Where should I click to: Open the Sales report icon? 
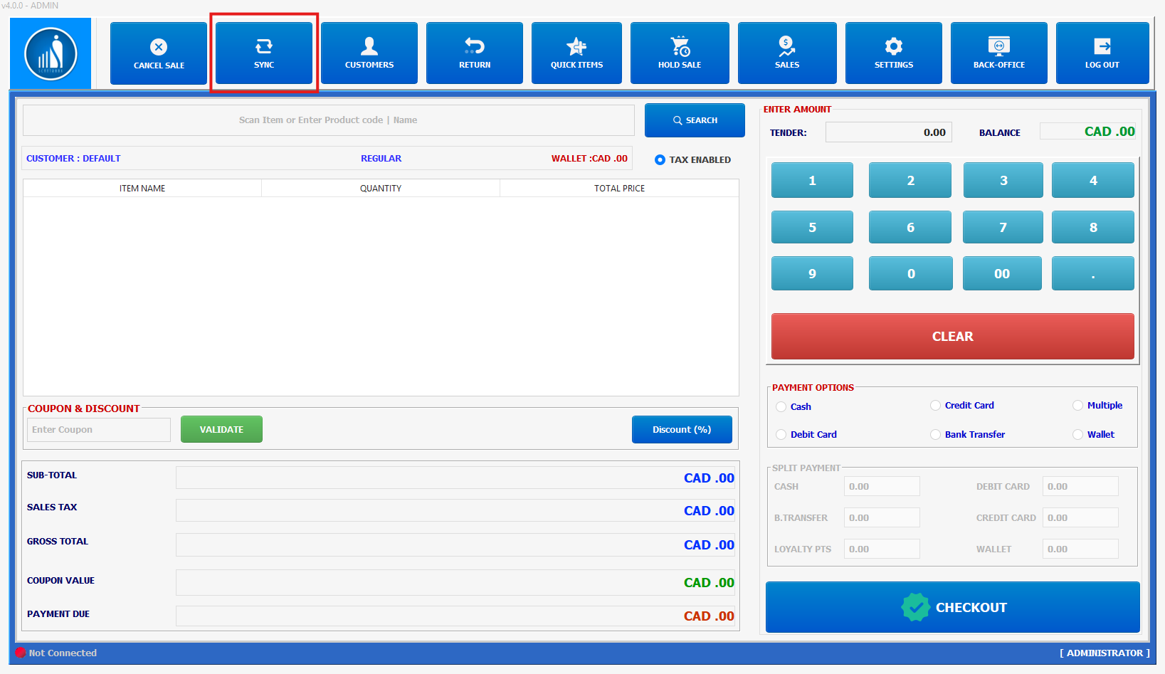(786, 53)
